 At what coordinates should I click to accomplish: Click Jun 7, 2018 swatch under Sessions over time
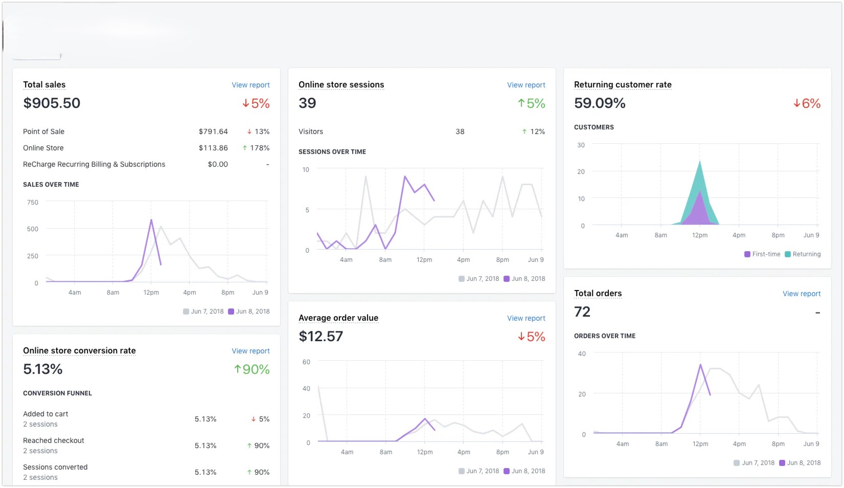point(462,279)
